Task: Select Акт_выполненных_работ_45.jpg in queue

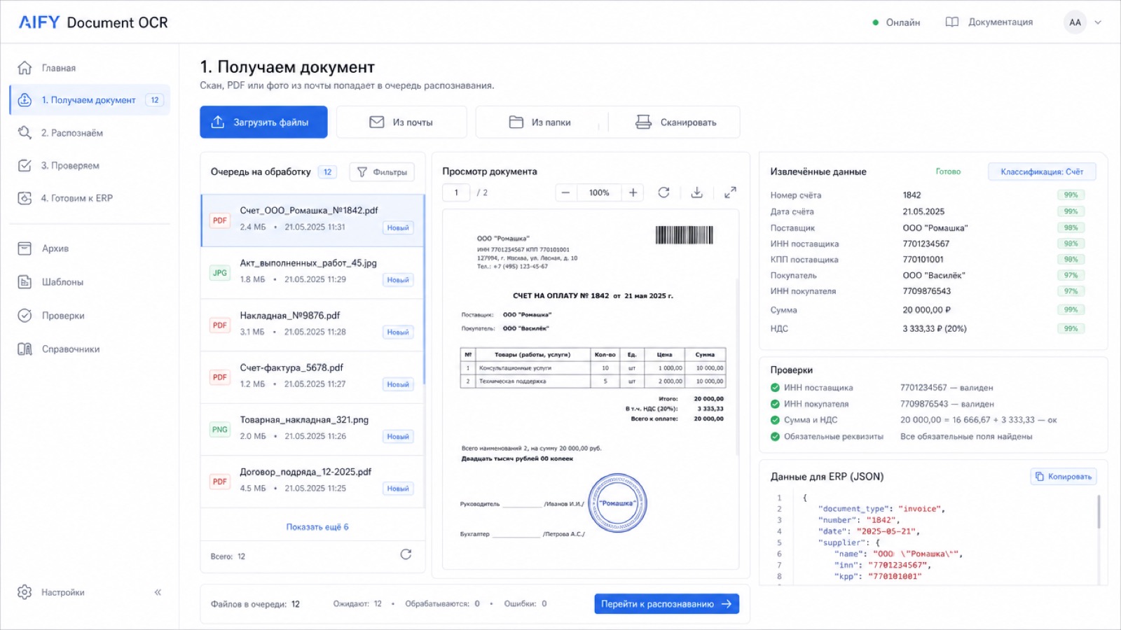Action: [312, 272]
